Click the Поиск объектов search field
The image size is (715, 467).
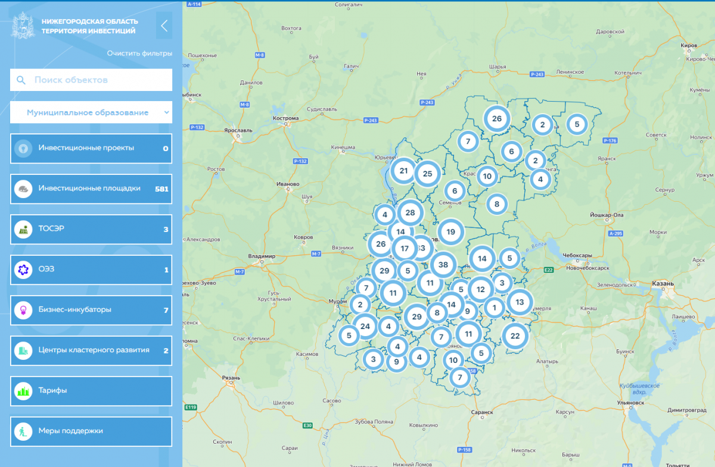tap(91, 80)
